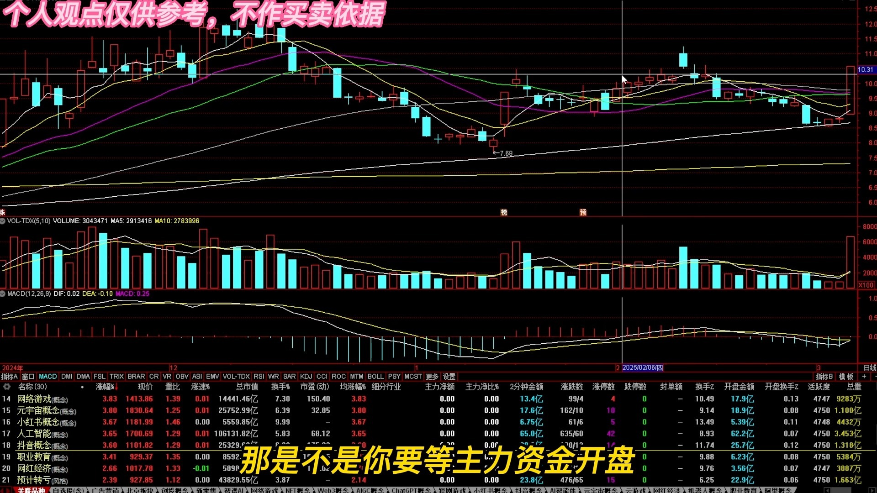Open the indicator 设置 (settings) panel
The width and height of the screenshot is (877, 493).
click(449, 377)
